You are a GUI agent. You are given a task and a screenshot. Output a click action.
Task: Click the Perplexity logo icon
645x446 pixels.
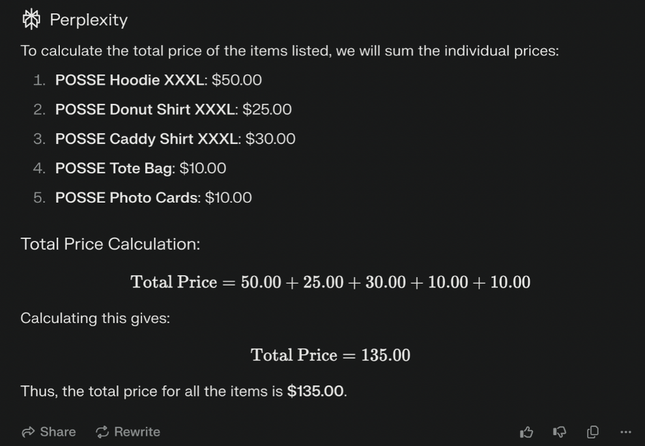31,20
